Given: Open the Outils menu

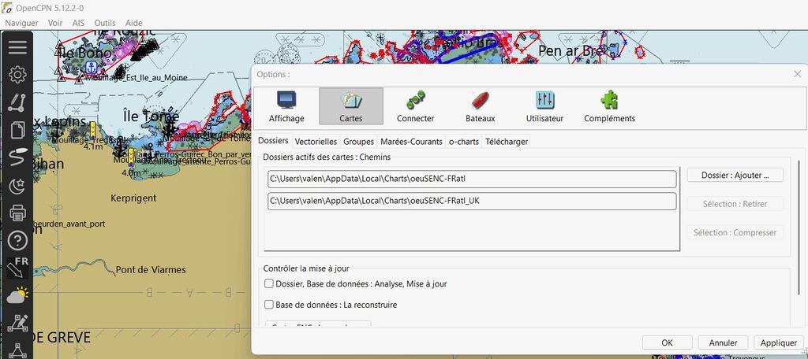Looking at the screenshot, I should (105, 23).
